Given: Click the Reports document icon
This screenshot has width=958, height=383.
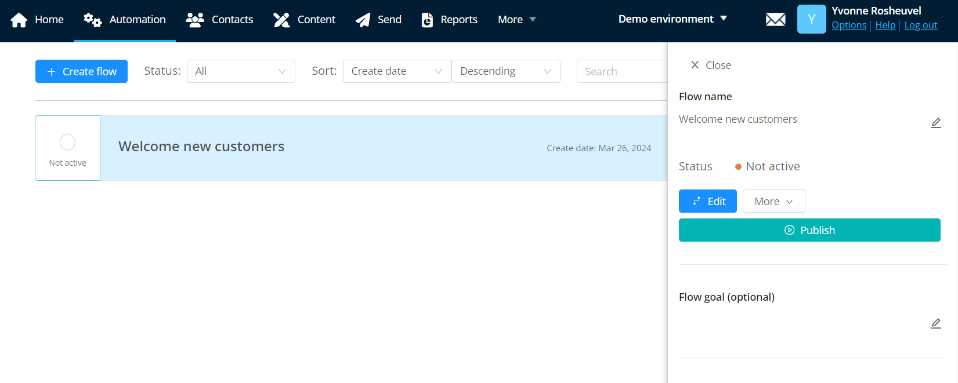Looking at the screenshot, I should (x=427, y=20).
